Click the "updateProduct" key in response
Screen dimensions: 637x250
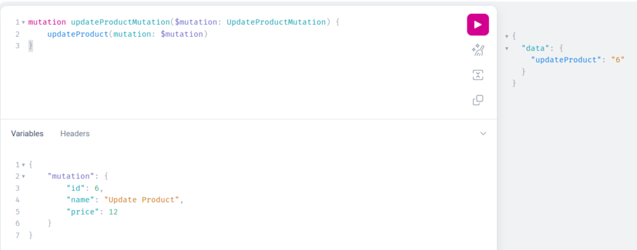point(566,60)
